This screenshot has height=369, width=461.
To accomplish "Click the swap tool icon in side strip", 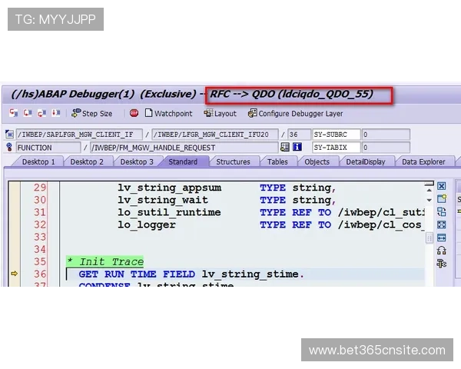I will [441, 212].
